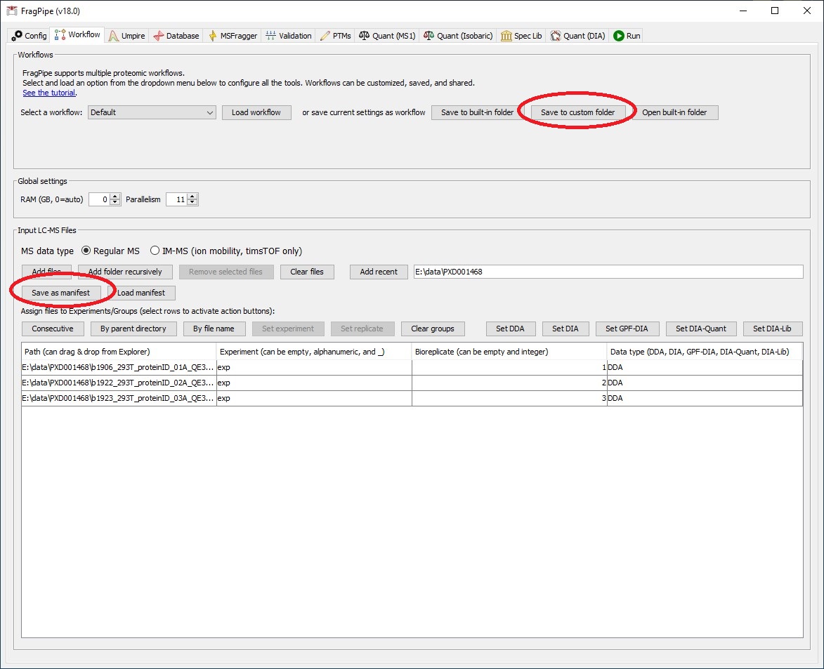Click the PTMs pencil icon
824x669 pixels.
pyautogui.click(x=325, y=36)
